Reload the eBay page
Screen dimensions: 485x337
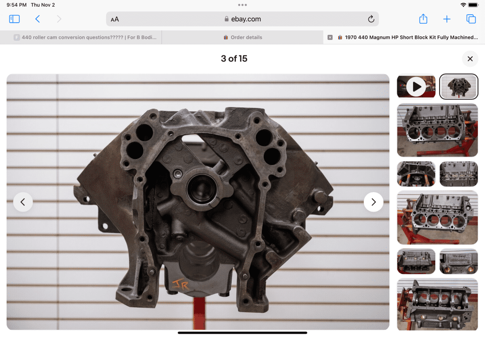click(371, 19)
